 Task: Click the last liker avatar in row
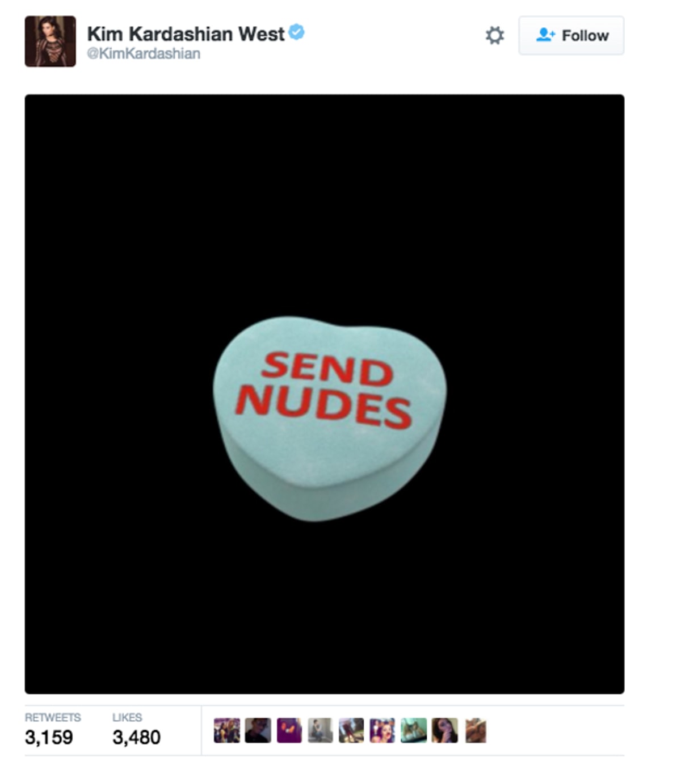coord(476,730)
